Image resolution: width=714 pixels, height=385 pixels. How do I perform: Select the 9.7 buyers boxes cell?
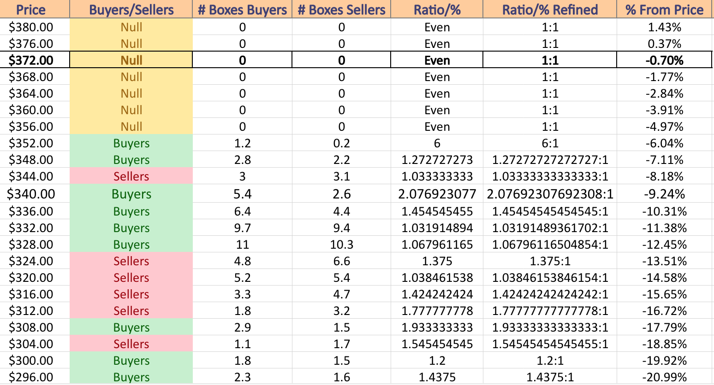pos(242,228)
